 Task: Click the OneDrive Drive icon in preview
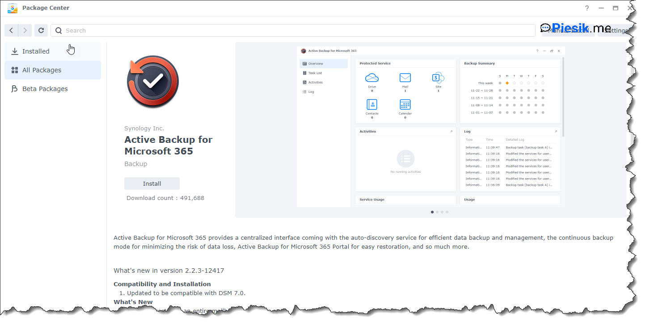tap(372, 78)
